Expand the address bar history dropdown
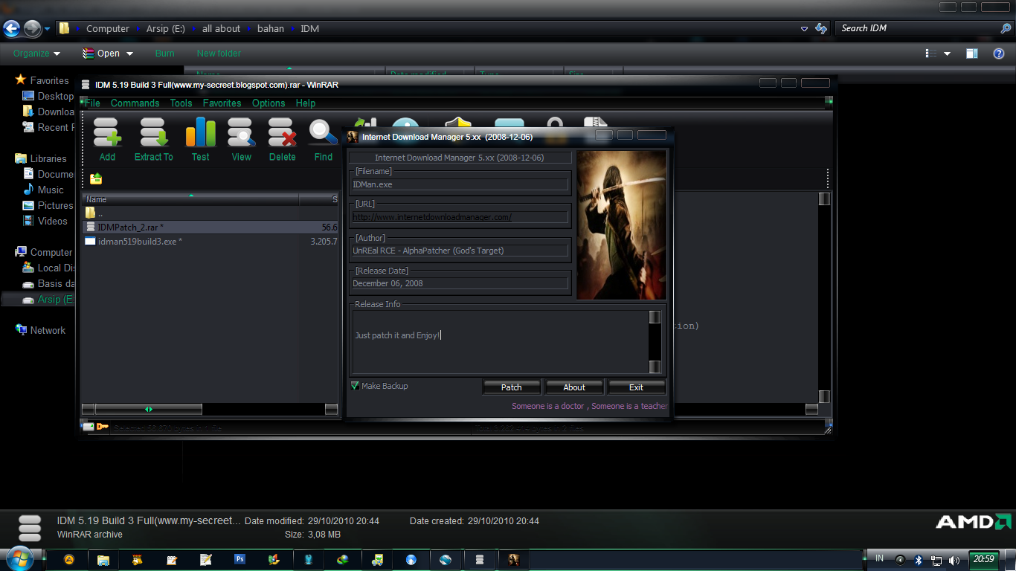Viewport: 1016px width, 571px height. (804, 29)
